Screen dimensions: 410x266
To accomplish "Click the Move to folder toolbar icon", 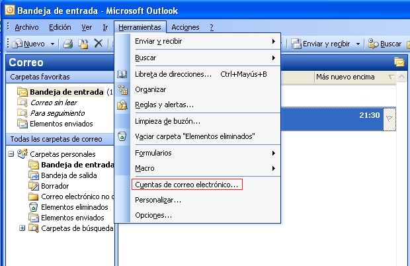I will coord(83,44).
